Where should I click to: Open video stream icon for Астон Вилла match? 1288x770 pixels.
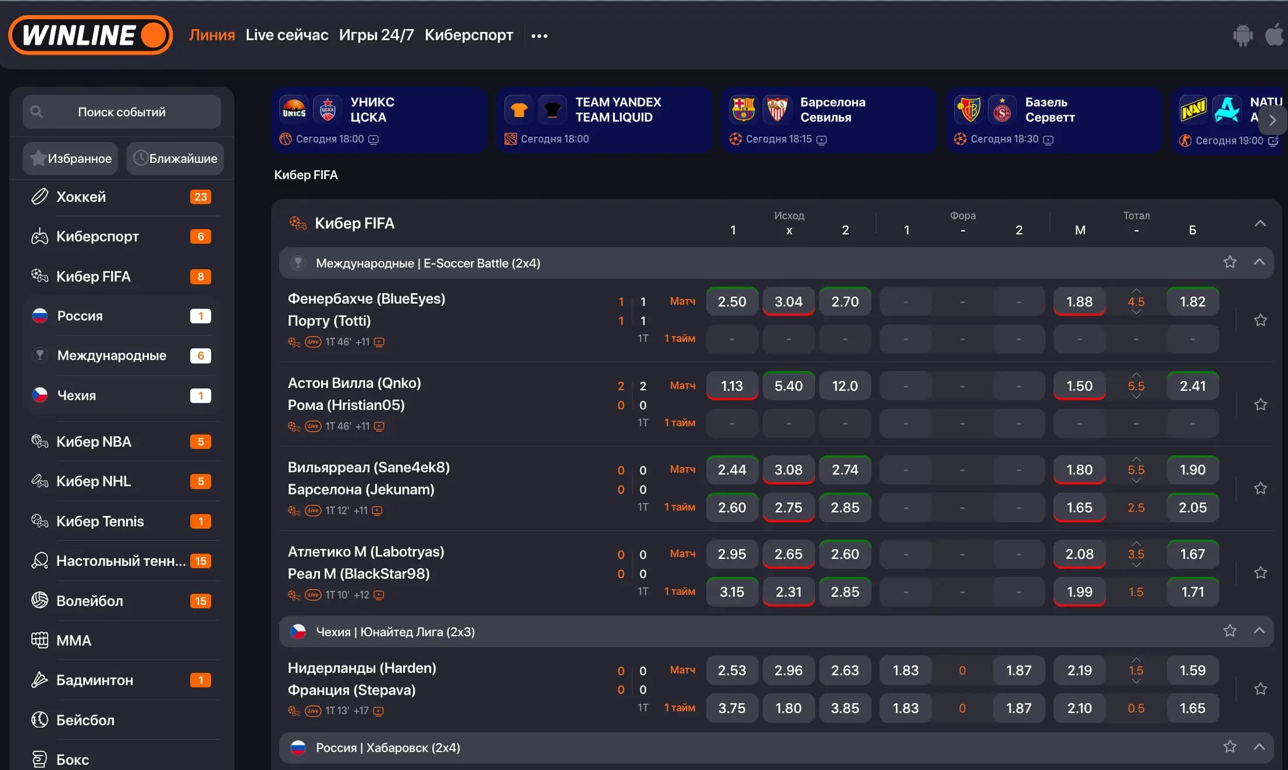tap(379, 426)
